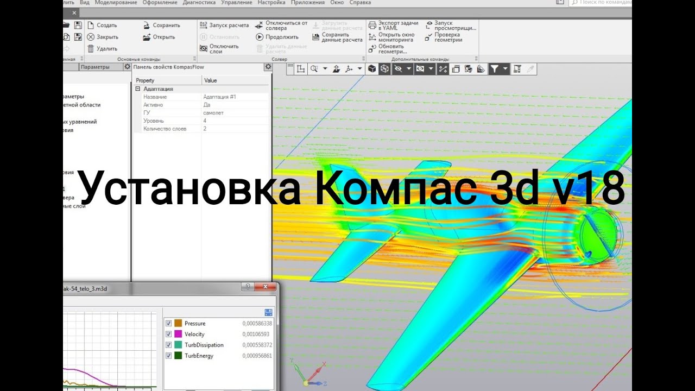This screenshot has width=695, height=391.
Task: Click the orange Pressure color swatch
Action: tap(178, 323)
